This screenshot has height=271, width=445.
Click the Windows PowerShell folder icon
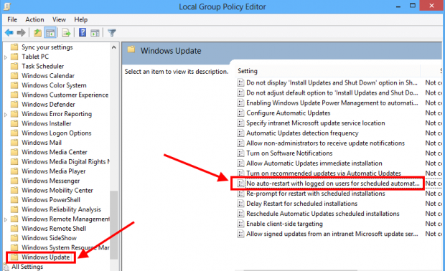point(14,200)
